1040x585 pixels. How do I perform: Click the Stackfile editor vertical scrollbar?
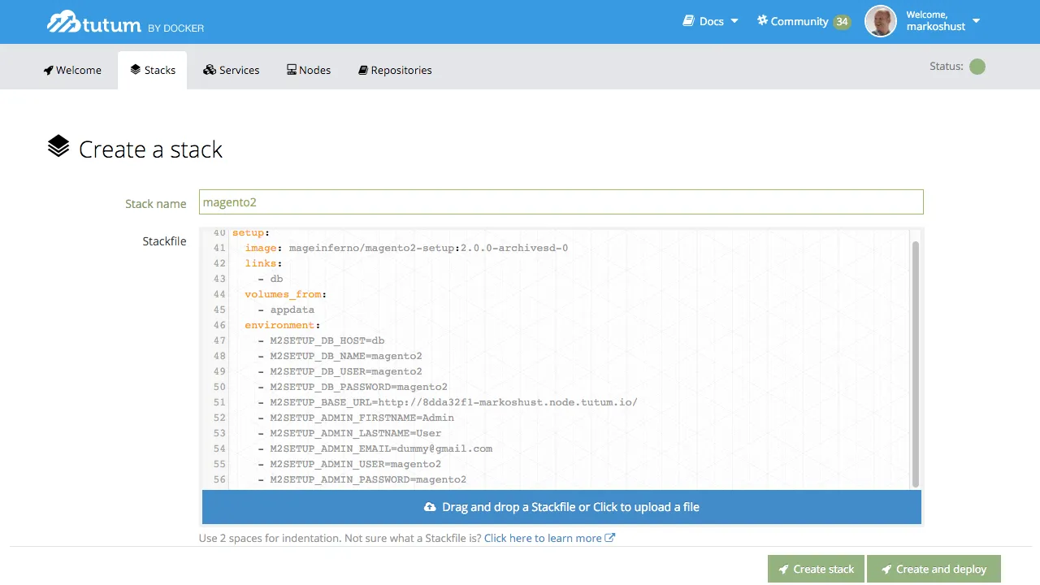916,363
